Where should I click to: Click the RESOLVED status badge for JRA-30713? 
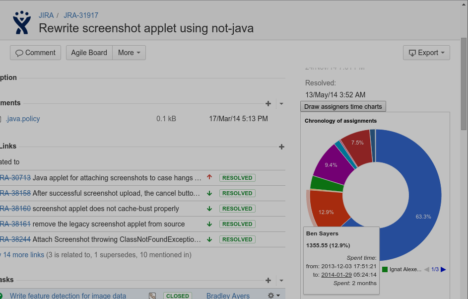click(237, 178)
